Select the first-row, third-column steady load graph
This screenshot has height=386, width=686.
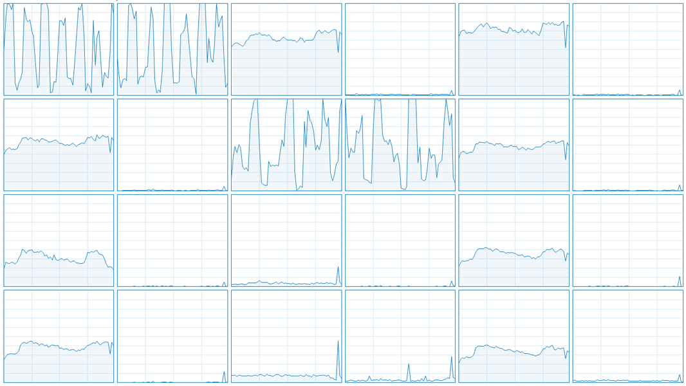[286, 50]
